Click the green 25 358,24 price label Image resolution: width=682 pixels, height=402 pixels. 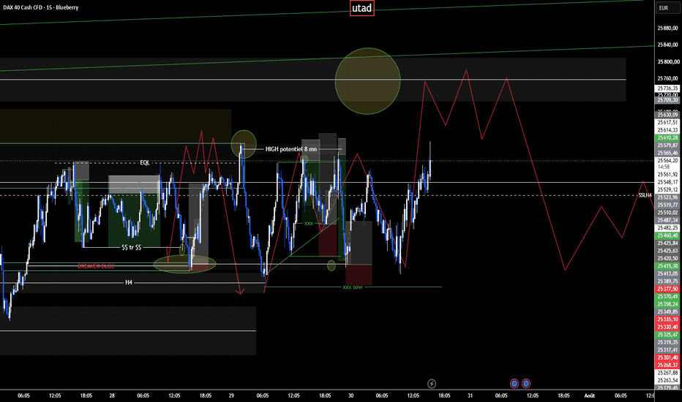click(x=667, y=304)
